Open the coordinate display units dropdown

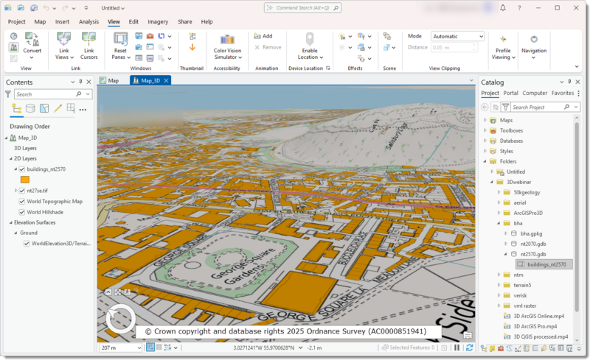[300, 347]
